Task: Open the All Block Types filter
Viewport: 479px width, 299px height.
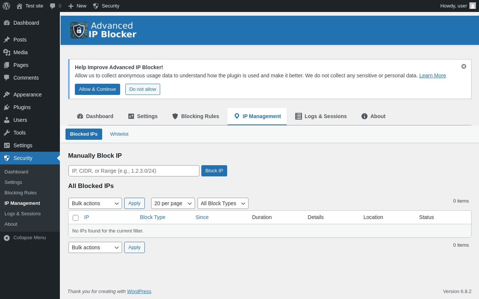Action: (x=223, y=203)
